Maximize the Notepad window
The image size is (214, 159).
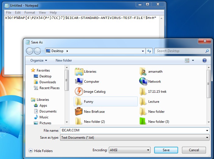[x=147, y=4]
